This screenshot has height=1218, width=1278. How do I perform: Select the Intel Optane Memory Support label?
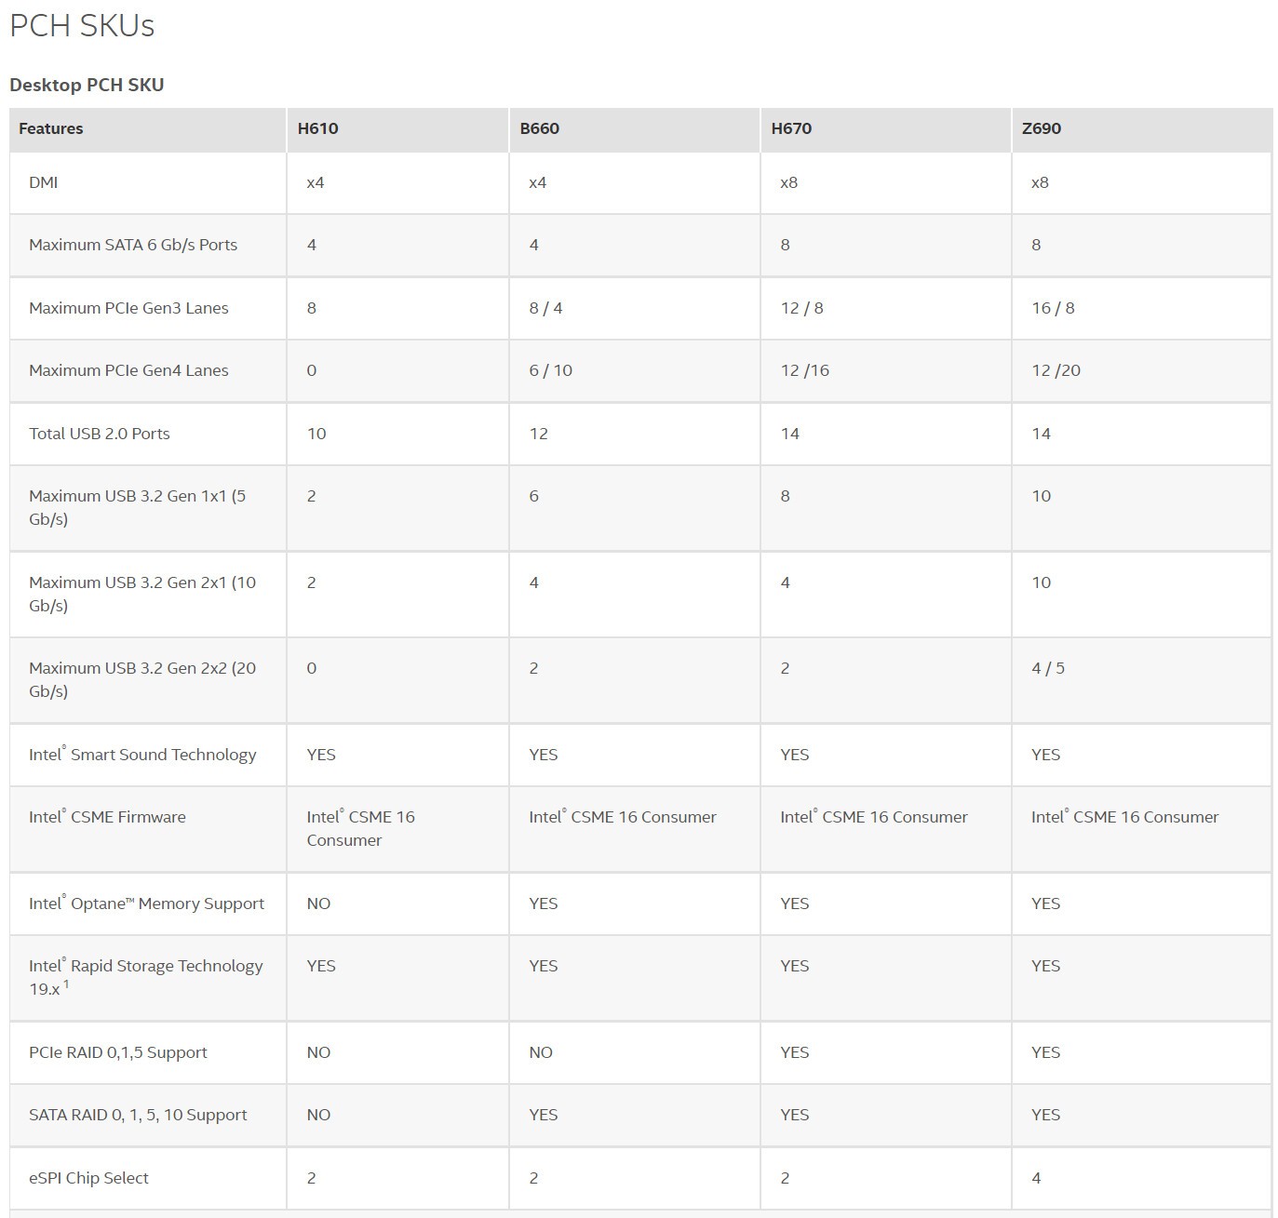click(x=146, y=903)
